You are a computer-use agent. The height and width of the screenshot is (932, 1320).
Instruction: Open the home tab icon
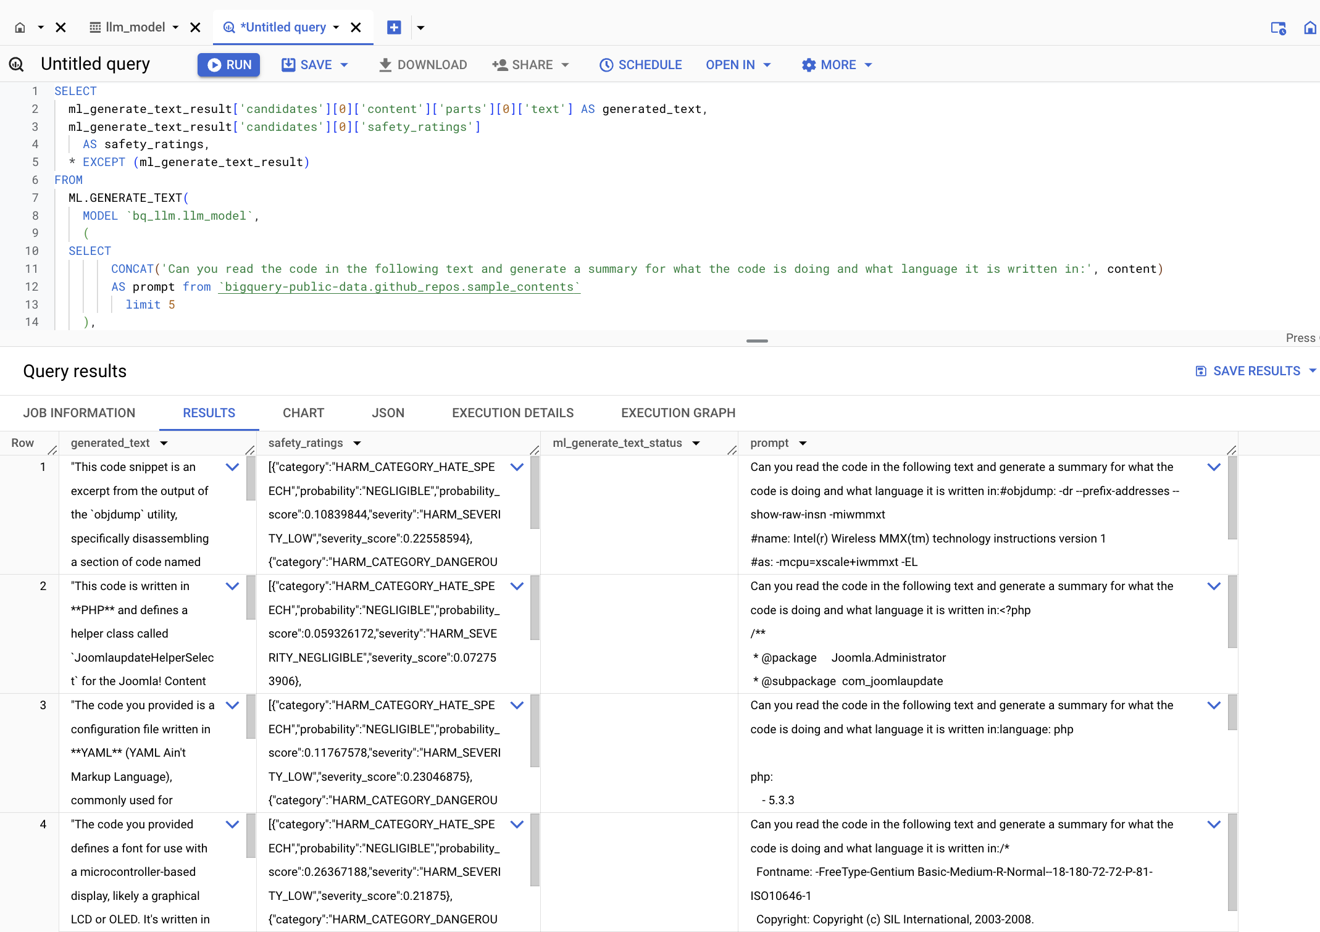click(x=20, y=27)
